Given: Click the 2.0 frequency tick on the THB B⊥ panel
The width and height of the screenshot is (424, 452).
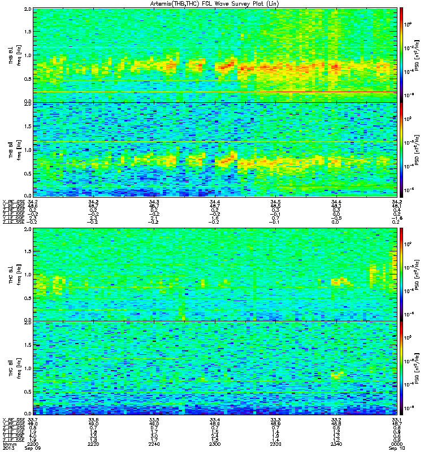Looking at the screenshot, I should 28,9.
